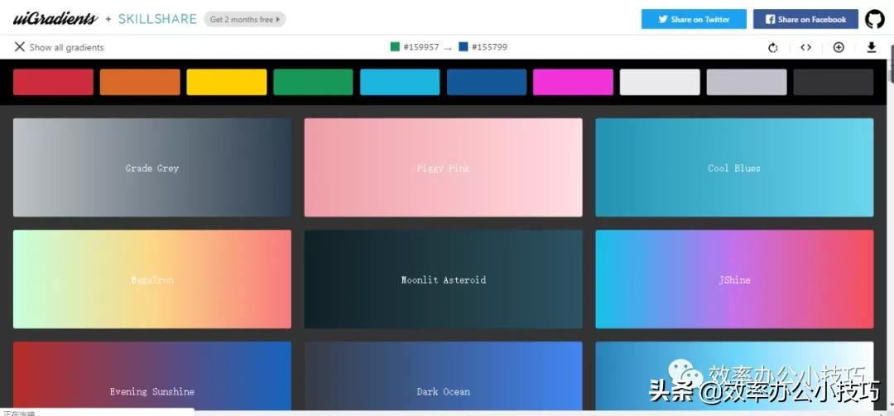Viewport: 894px width, 416px height.
Task: Open the Skillshare link
Action: pyautogui.click(x=157, y=19)
